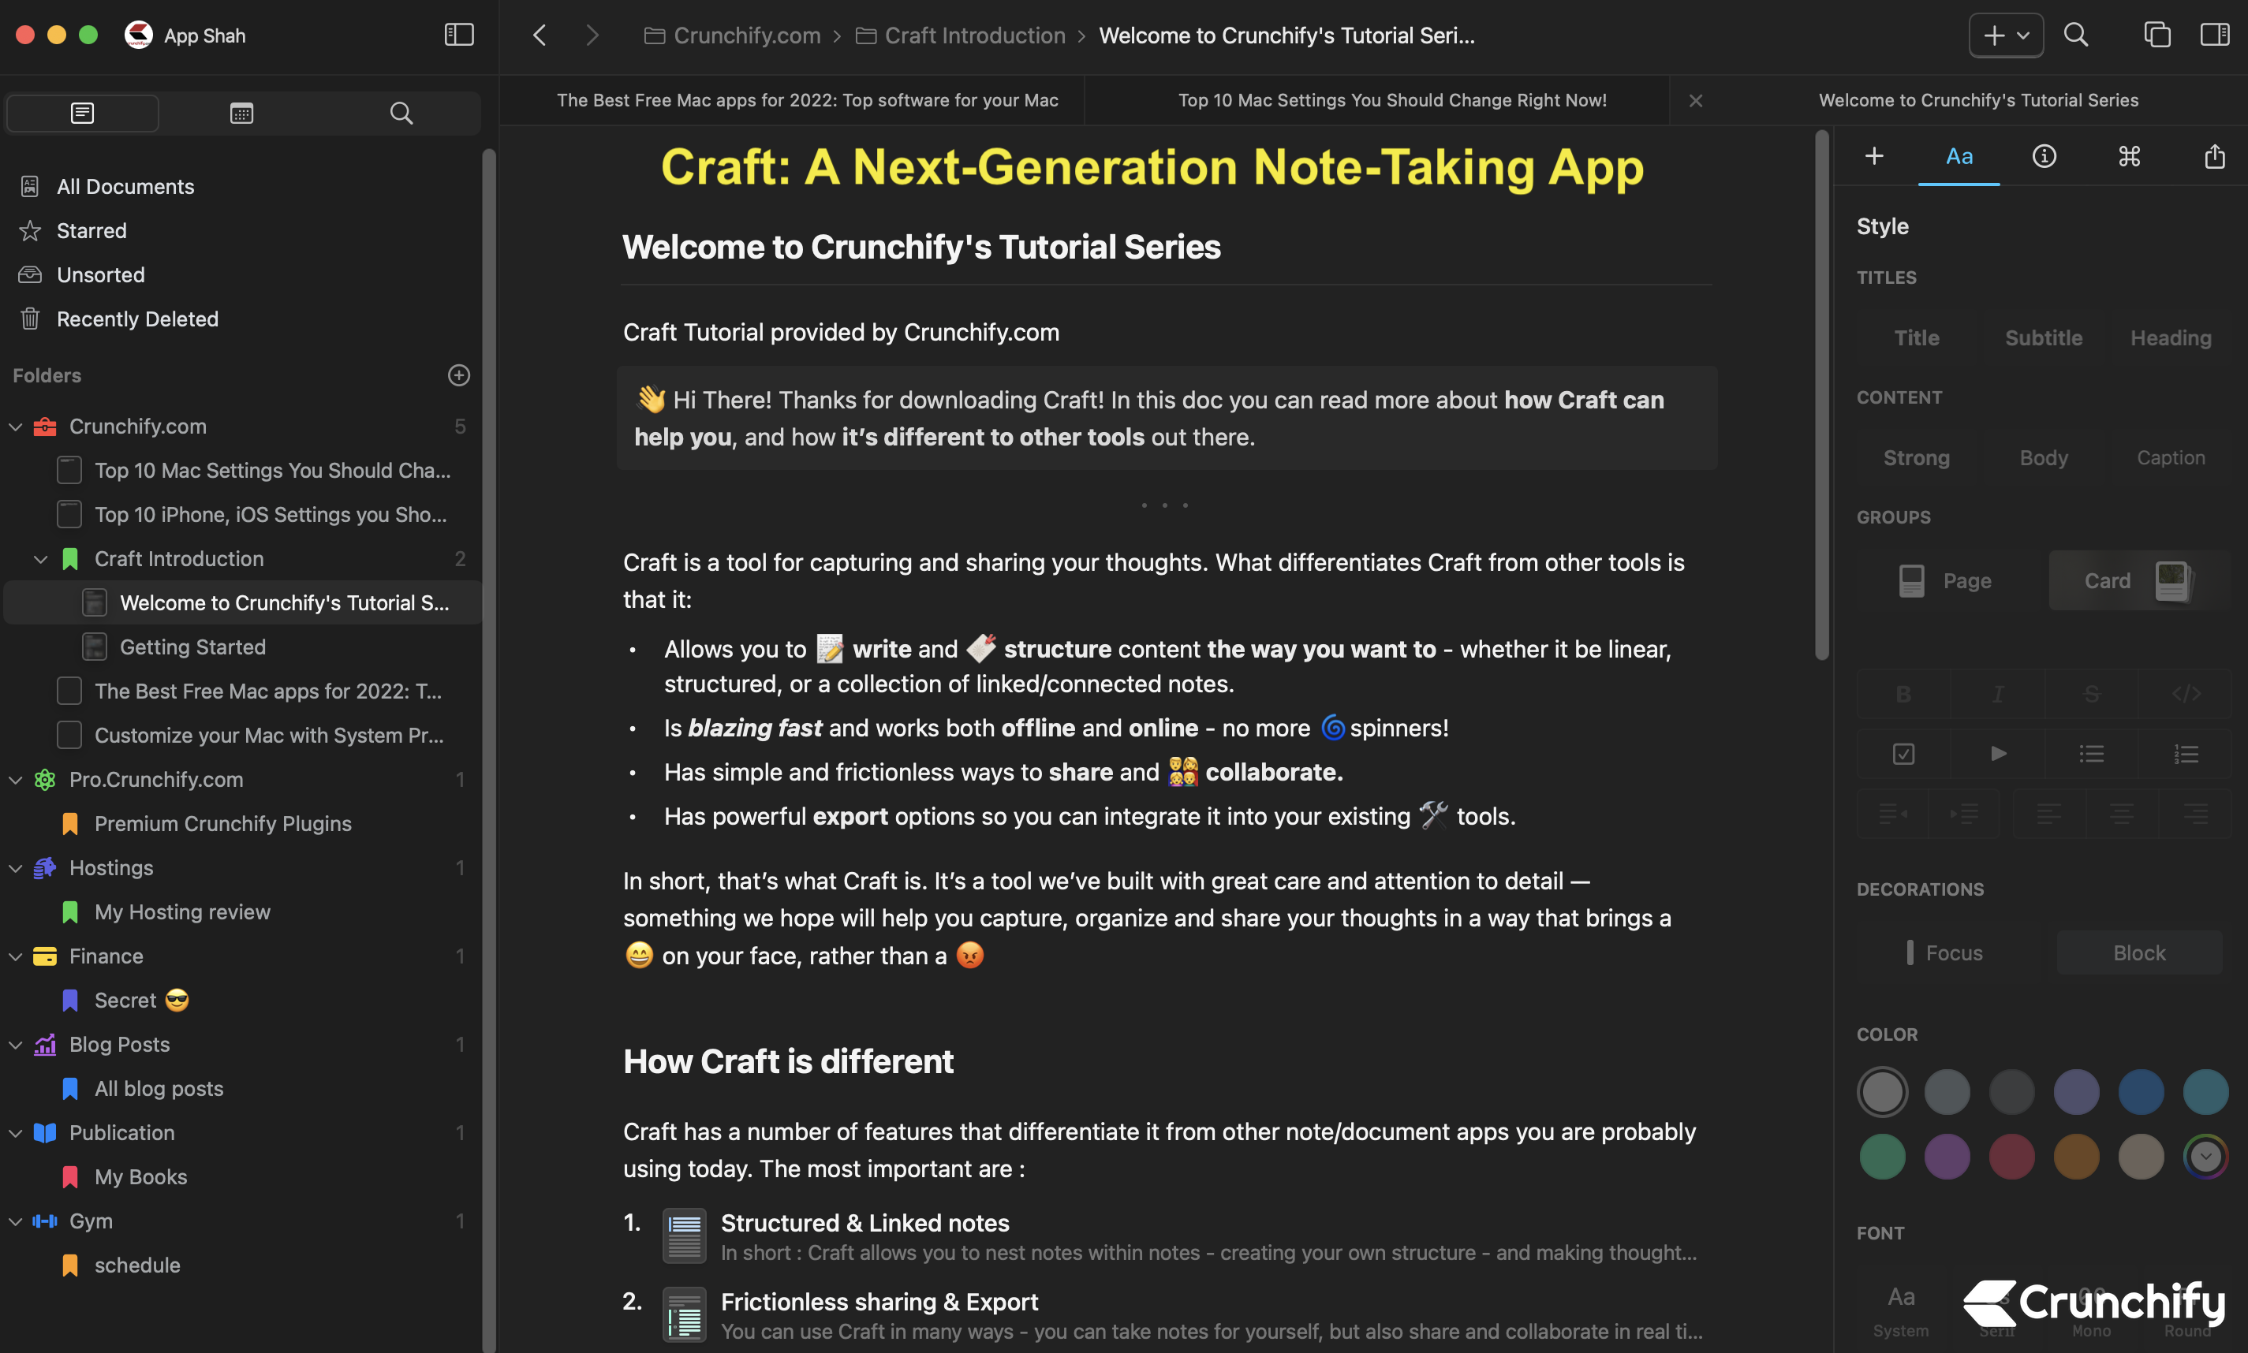Click the numbered list icon
The width and height of the screenshot is (2248, 1353).
(x=2187, y=753)
